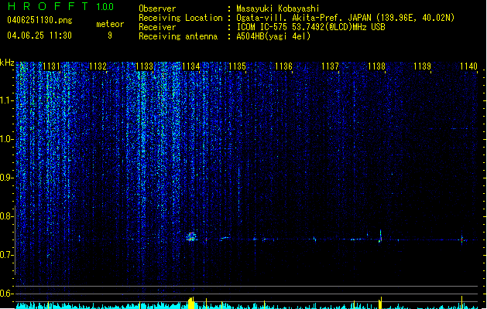Click the 1137 time axis marker
Screen dimensions: 487x309
330,66
